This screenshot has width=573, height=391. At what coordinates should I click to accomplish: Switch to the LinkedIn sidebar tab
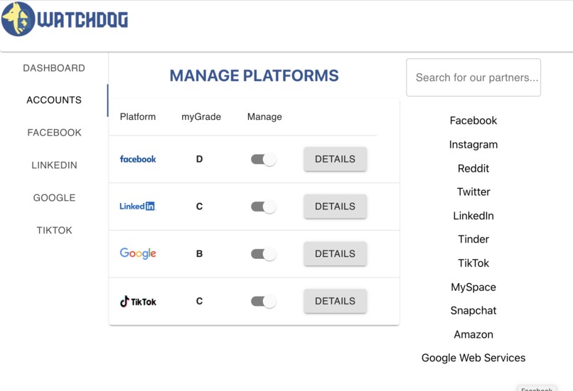coord(54,165)
